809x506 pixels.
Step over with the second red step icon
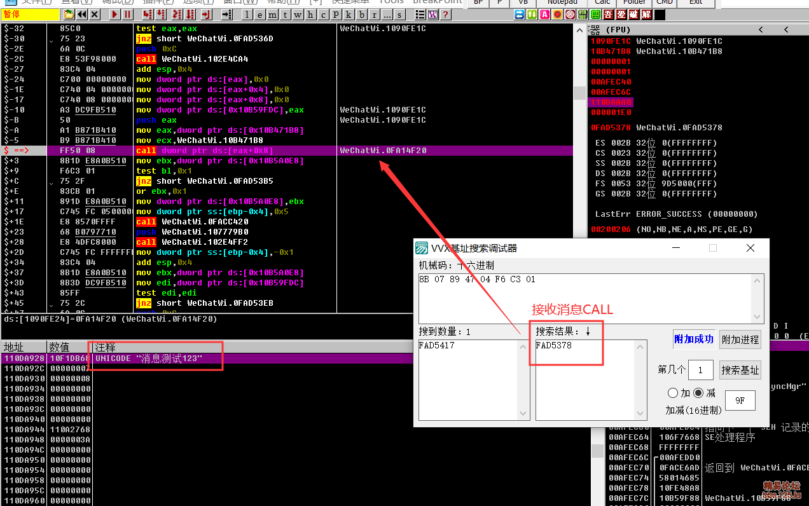click(x=160, y=14)
